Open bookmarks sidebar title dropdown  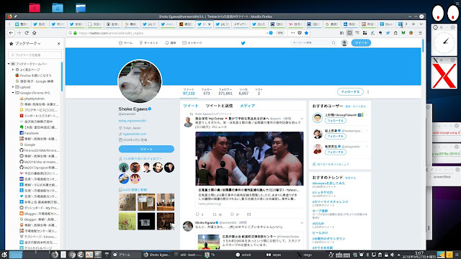click(27, 43)
